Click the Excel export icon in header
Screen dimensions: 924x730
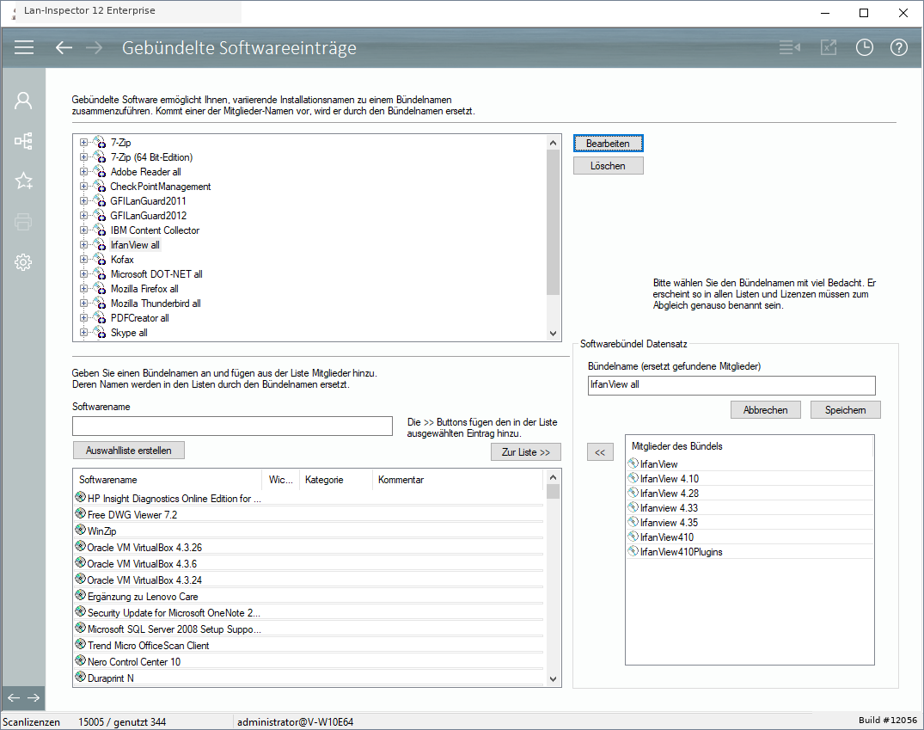point(829,48)
